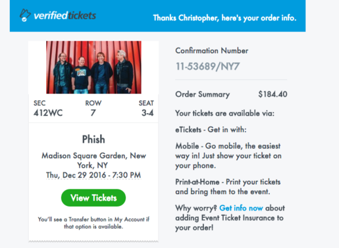Click the row number 7

coord(93,113)
